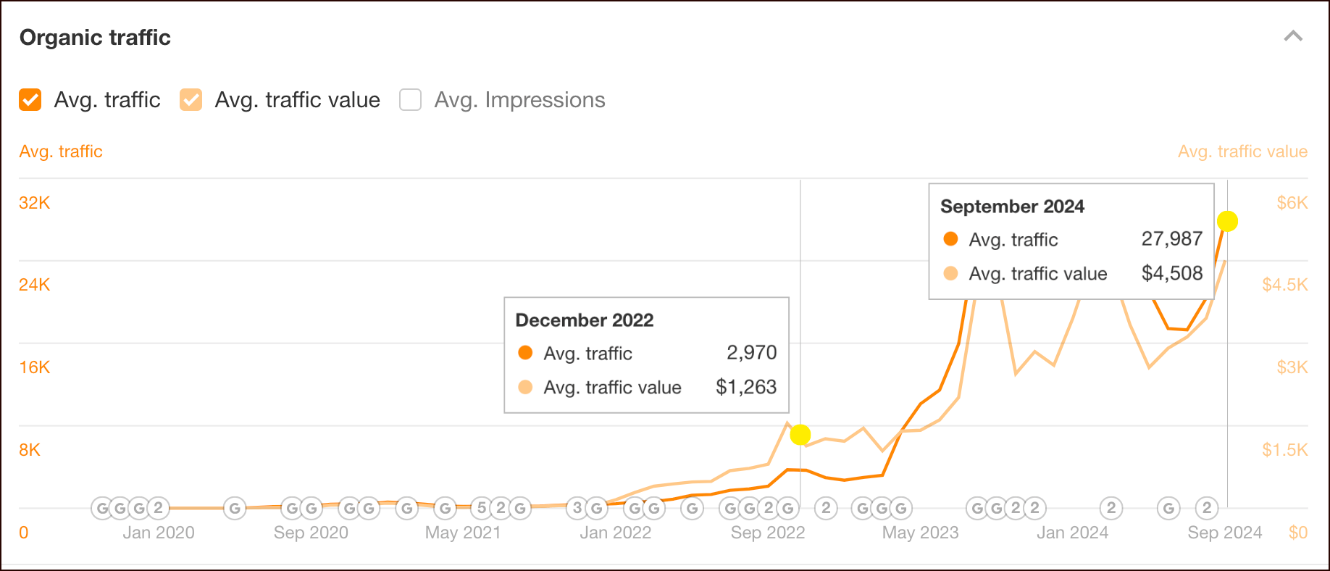
Task: Click the yellow dot near the Sep 2022 peak
Action: click(800, 435)
